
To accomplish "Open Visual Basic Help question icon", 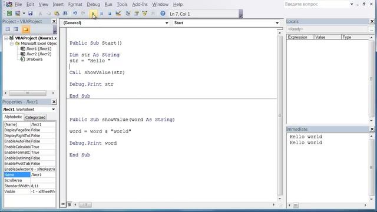I will click(163, 14).
